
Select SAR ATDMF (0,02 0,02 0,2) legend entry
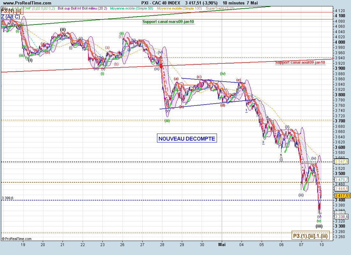click(x=33, y=8)
